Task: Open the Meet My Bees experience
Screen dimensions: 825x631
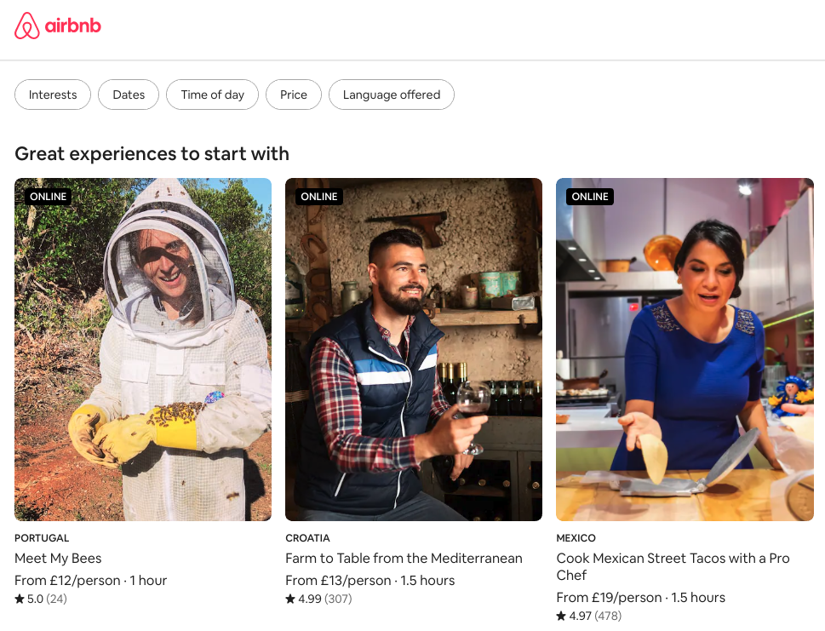Action: (x=56, y=558)
